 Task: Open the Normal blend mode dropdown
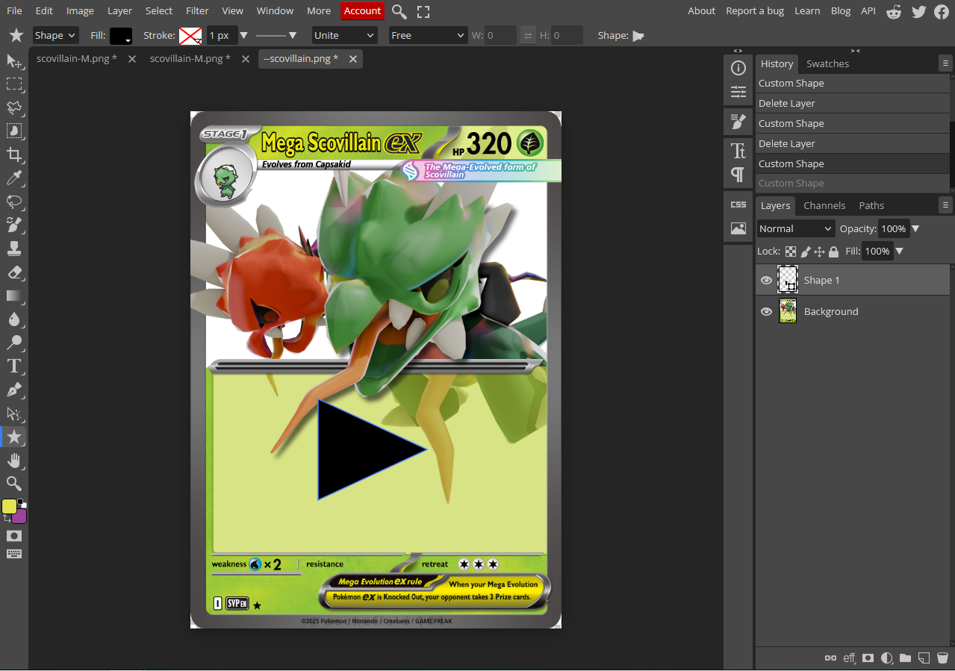click(x=796, y=228)
